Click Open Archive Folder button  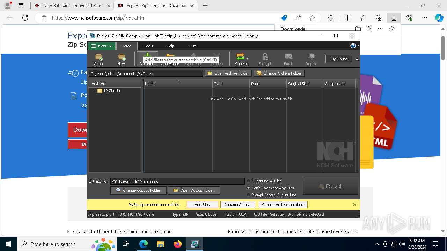(x=228, y=73)
